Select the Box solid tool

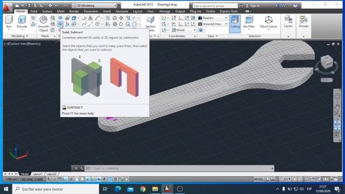[9, 22]
